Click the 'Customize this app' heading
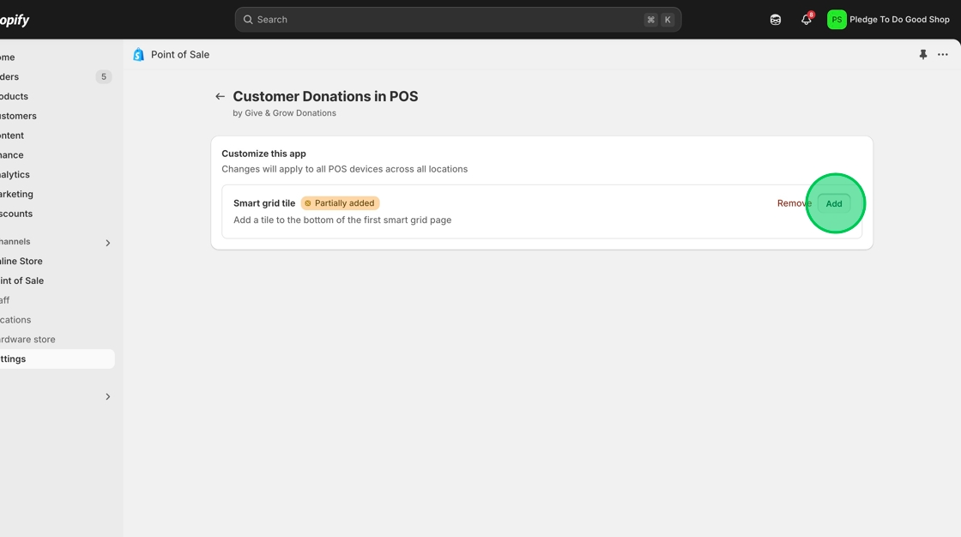 (x=263, y=154)
